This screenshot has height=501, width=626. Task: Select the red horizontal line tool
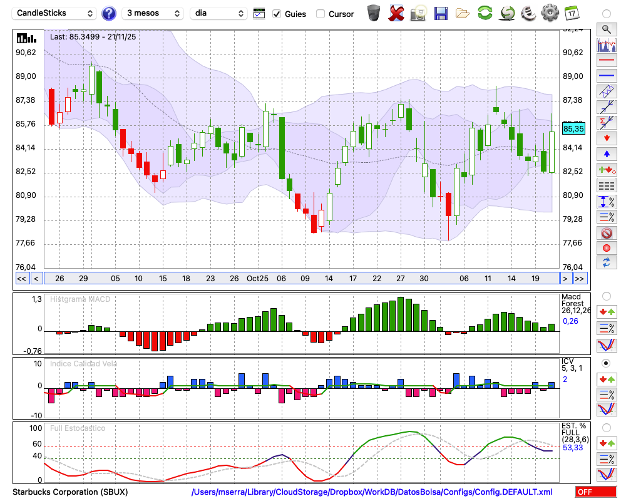click(606, 61)
